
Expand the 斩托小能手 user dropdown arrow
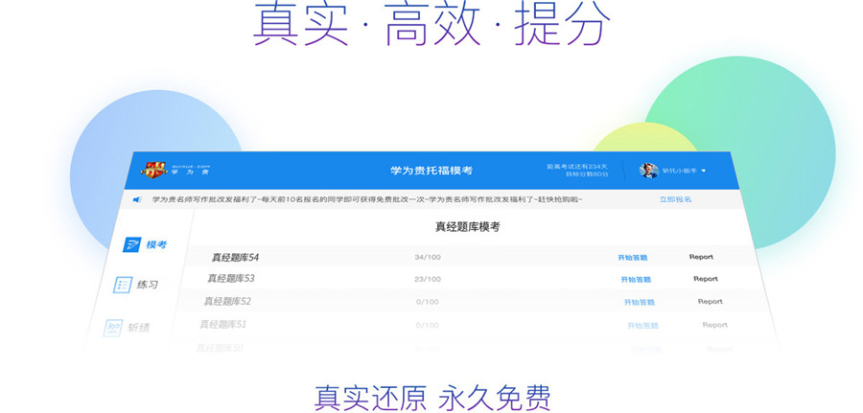(x=704, y=172)
